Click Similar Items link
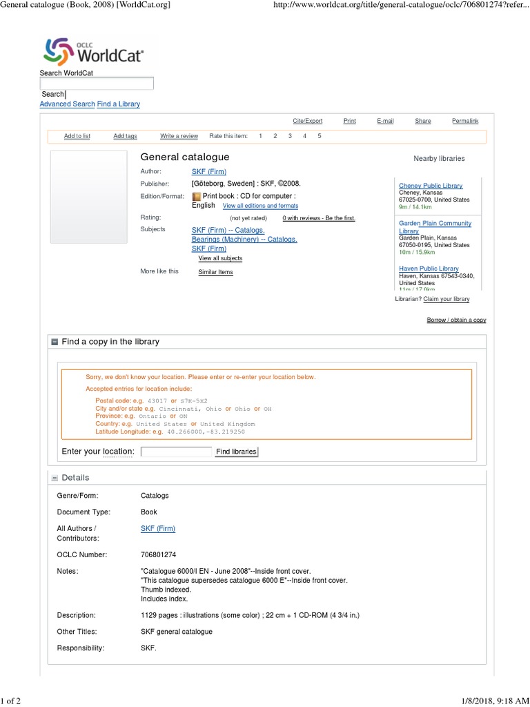 pos(216,272)
